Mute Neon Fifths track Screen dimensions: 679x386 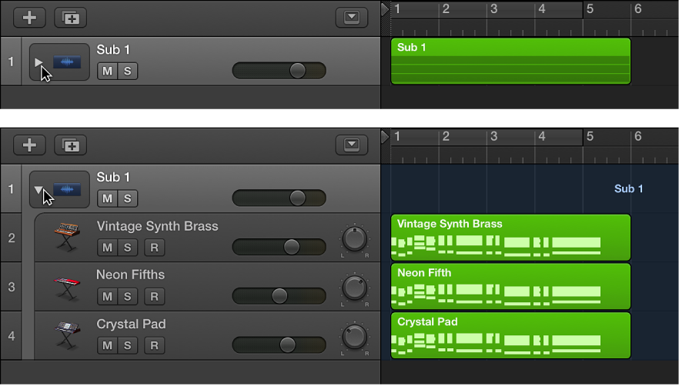coord(108,297)
